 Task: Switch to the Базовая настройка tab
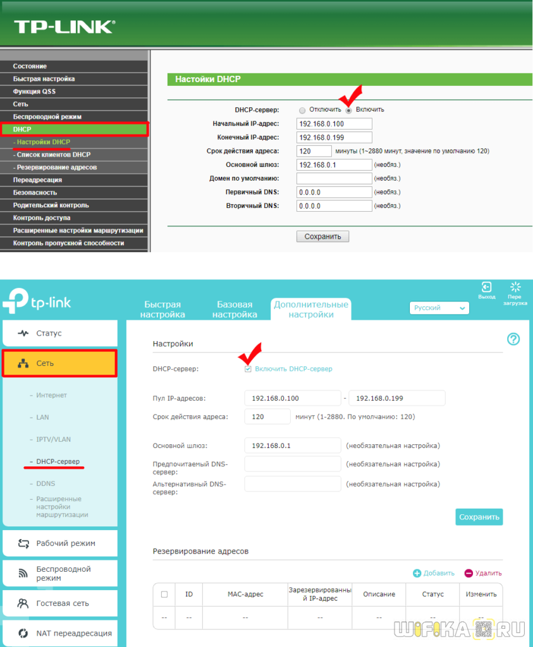235,309
